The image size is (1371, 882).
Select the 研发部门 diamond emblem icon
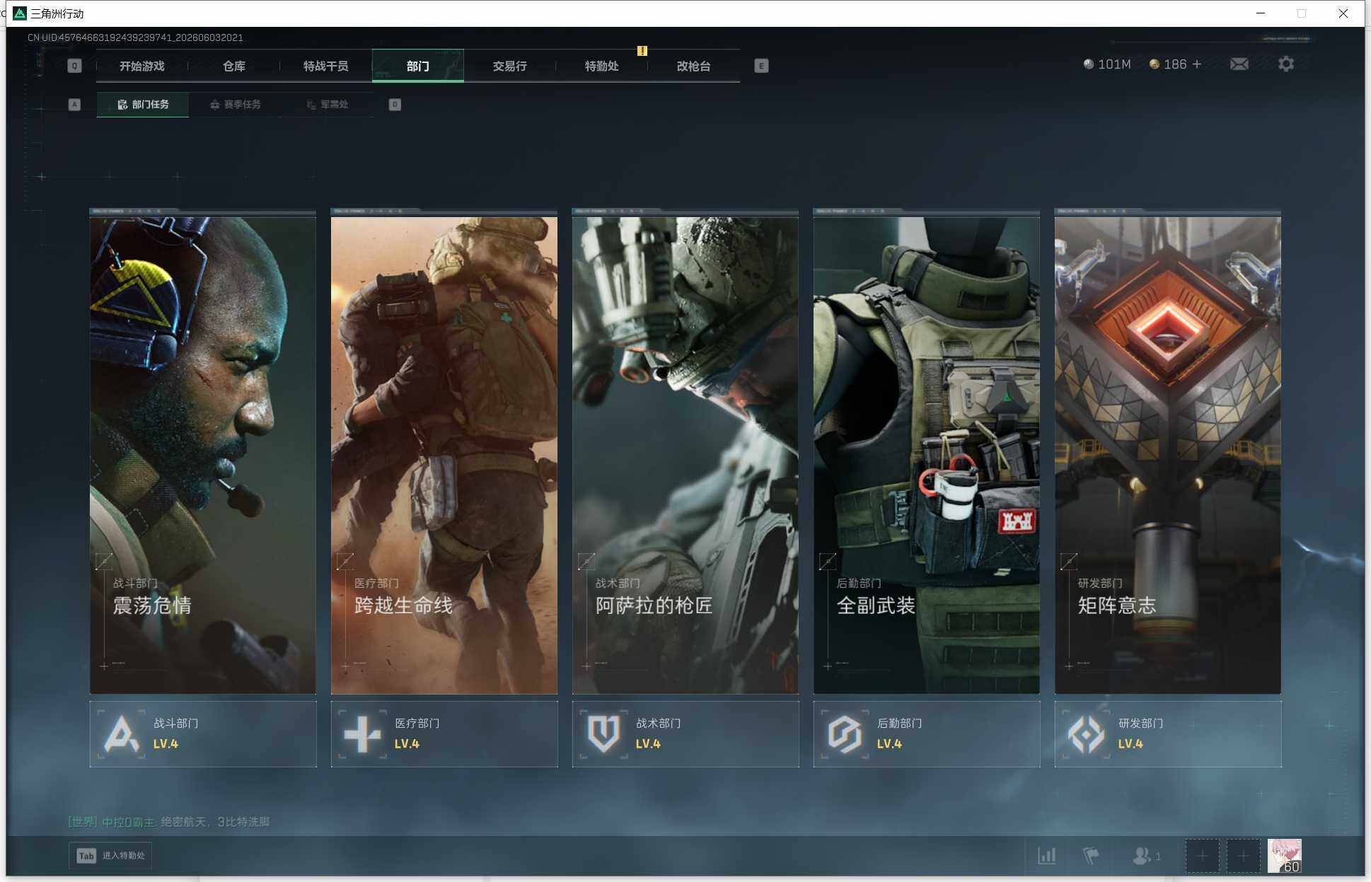[1086, 734]
